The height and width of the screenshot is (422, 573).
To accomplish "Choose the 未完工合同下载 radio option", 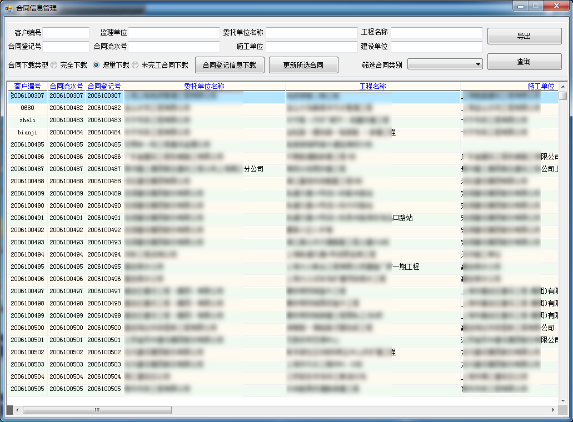I will 135,65.
